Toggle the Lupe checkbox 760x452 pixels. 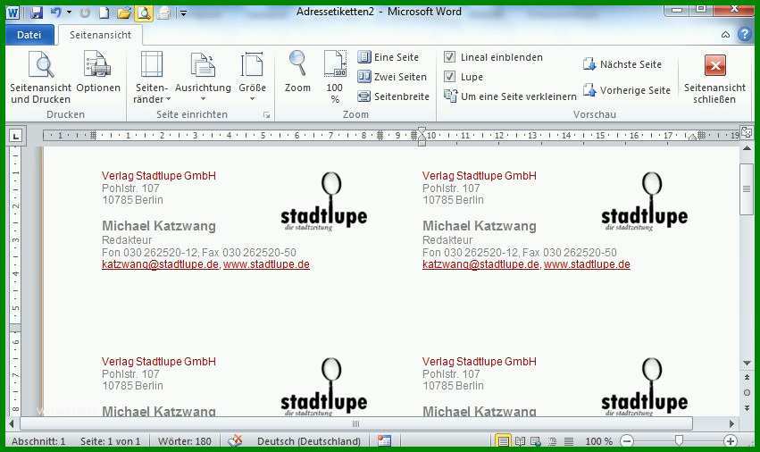[450, 77]
